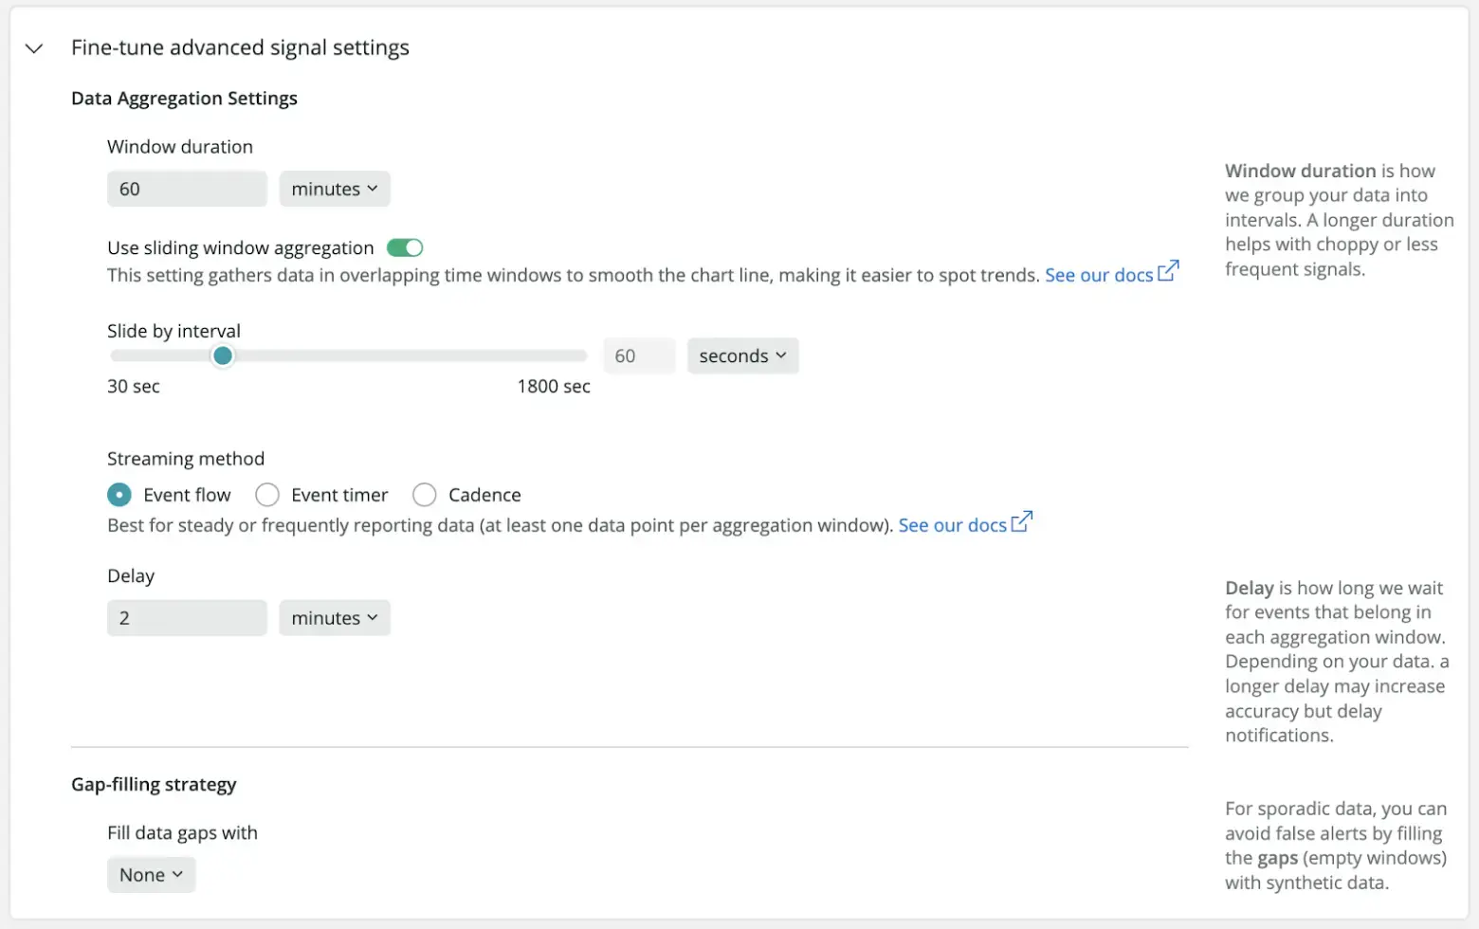Expand the Fill data gaps None dropdown

[x=151, y=875]
